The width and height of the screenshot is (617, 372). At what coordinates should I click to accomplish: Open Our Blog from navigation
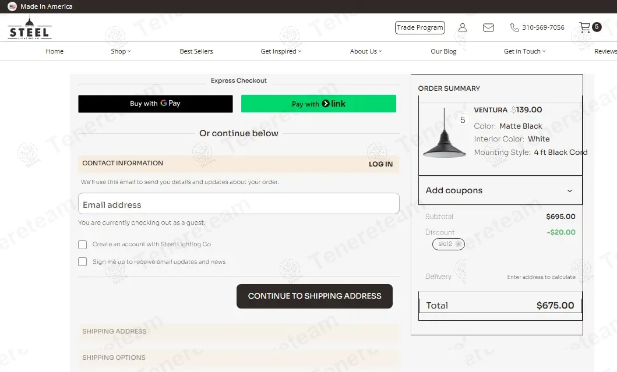tap(443, 51)
